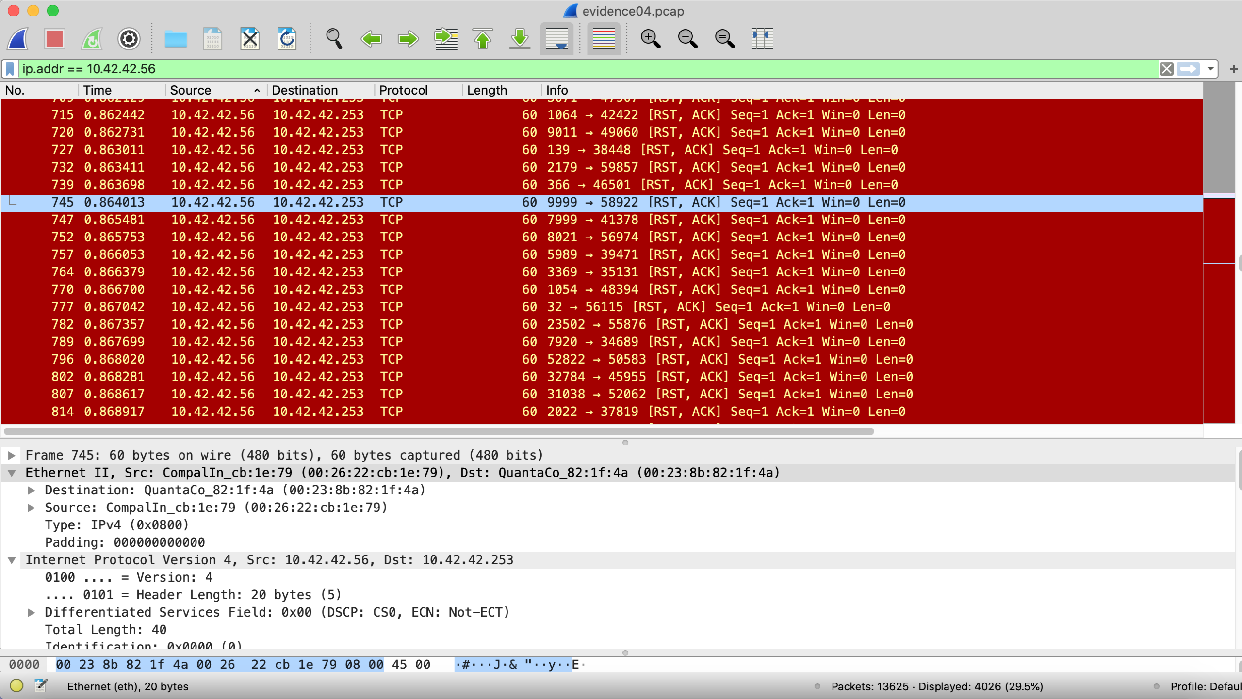Click the filter bookmark toggle

(x=9, y=68)
